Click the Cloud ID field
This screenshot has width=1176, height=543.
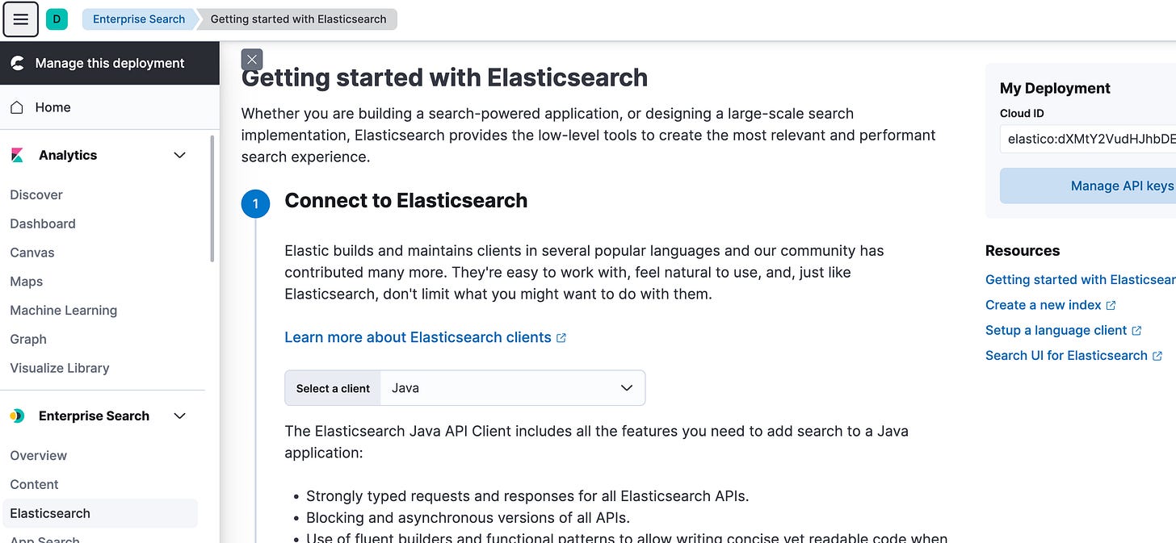pyautogui.click(x=1088, y=139)
